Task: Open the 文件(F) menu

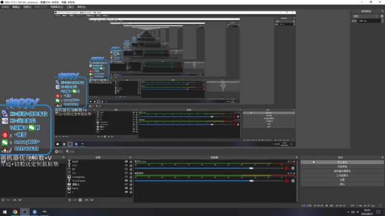Action: click(x=5, y=7)
